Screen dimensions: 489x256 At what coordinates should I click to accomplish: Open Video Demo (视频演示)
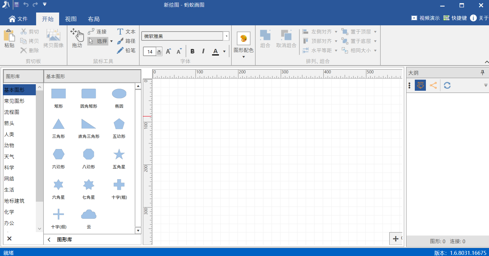425,18
